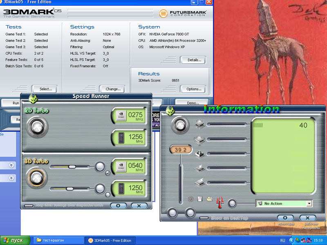The width and height of the screenshot is (327, 245).
Task: Select the lower lightning board icon in Information
Action: [x=199, y=183]
